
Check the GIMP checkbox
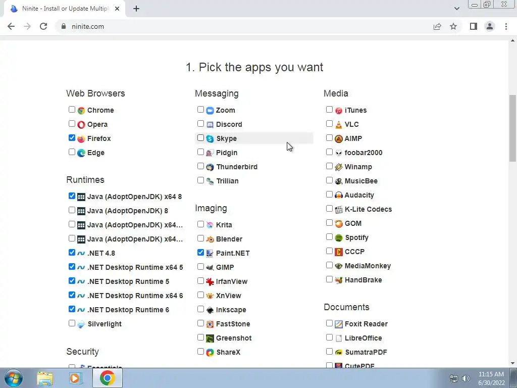200,267
